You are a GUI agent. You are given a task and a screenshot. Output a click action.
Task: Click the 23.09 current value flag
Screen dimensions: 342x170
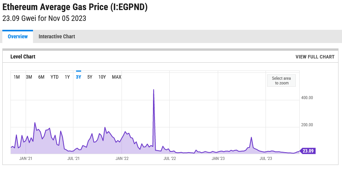point(308,151)
